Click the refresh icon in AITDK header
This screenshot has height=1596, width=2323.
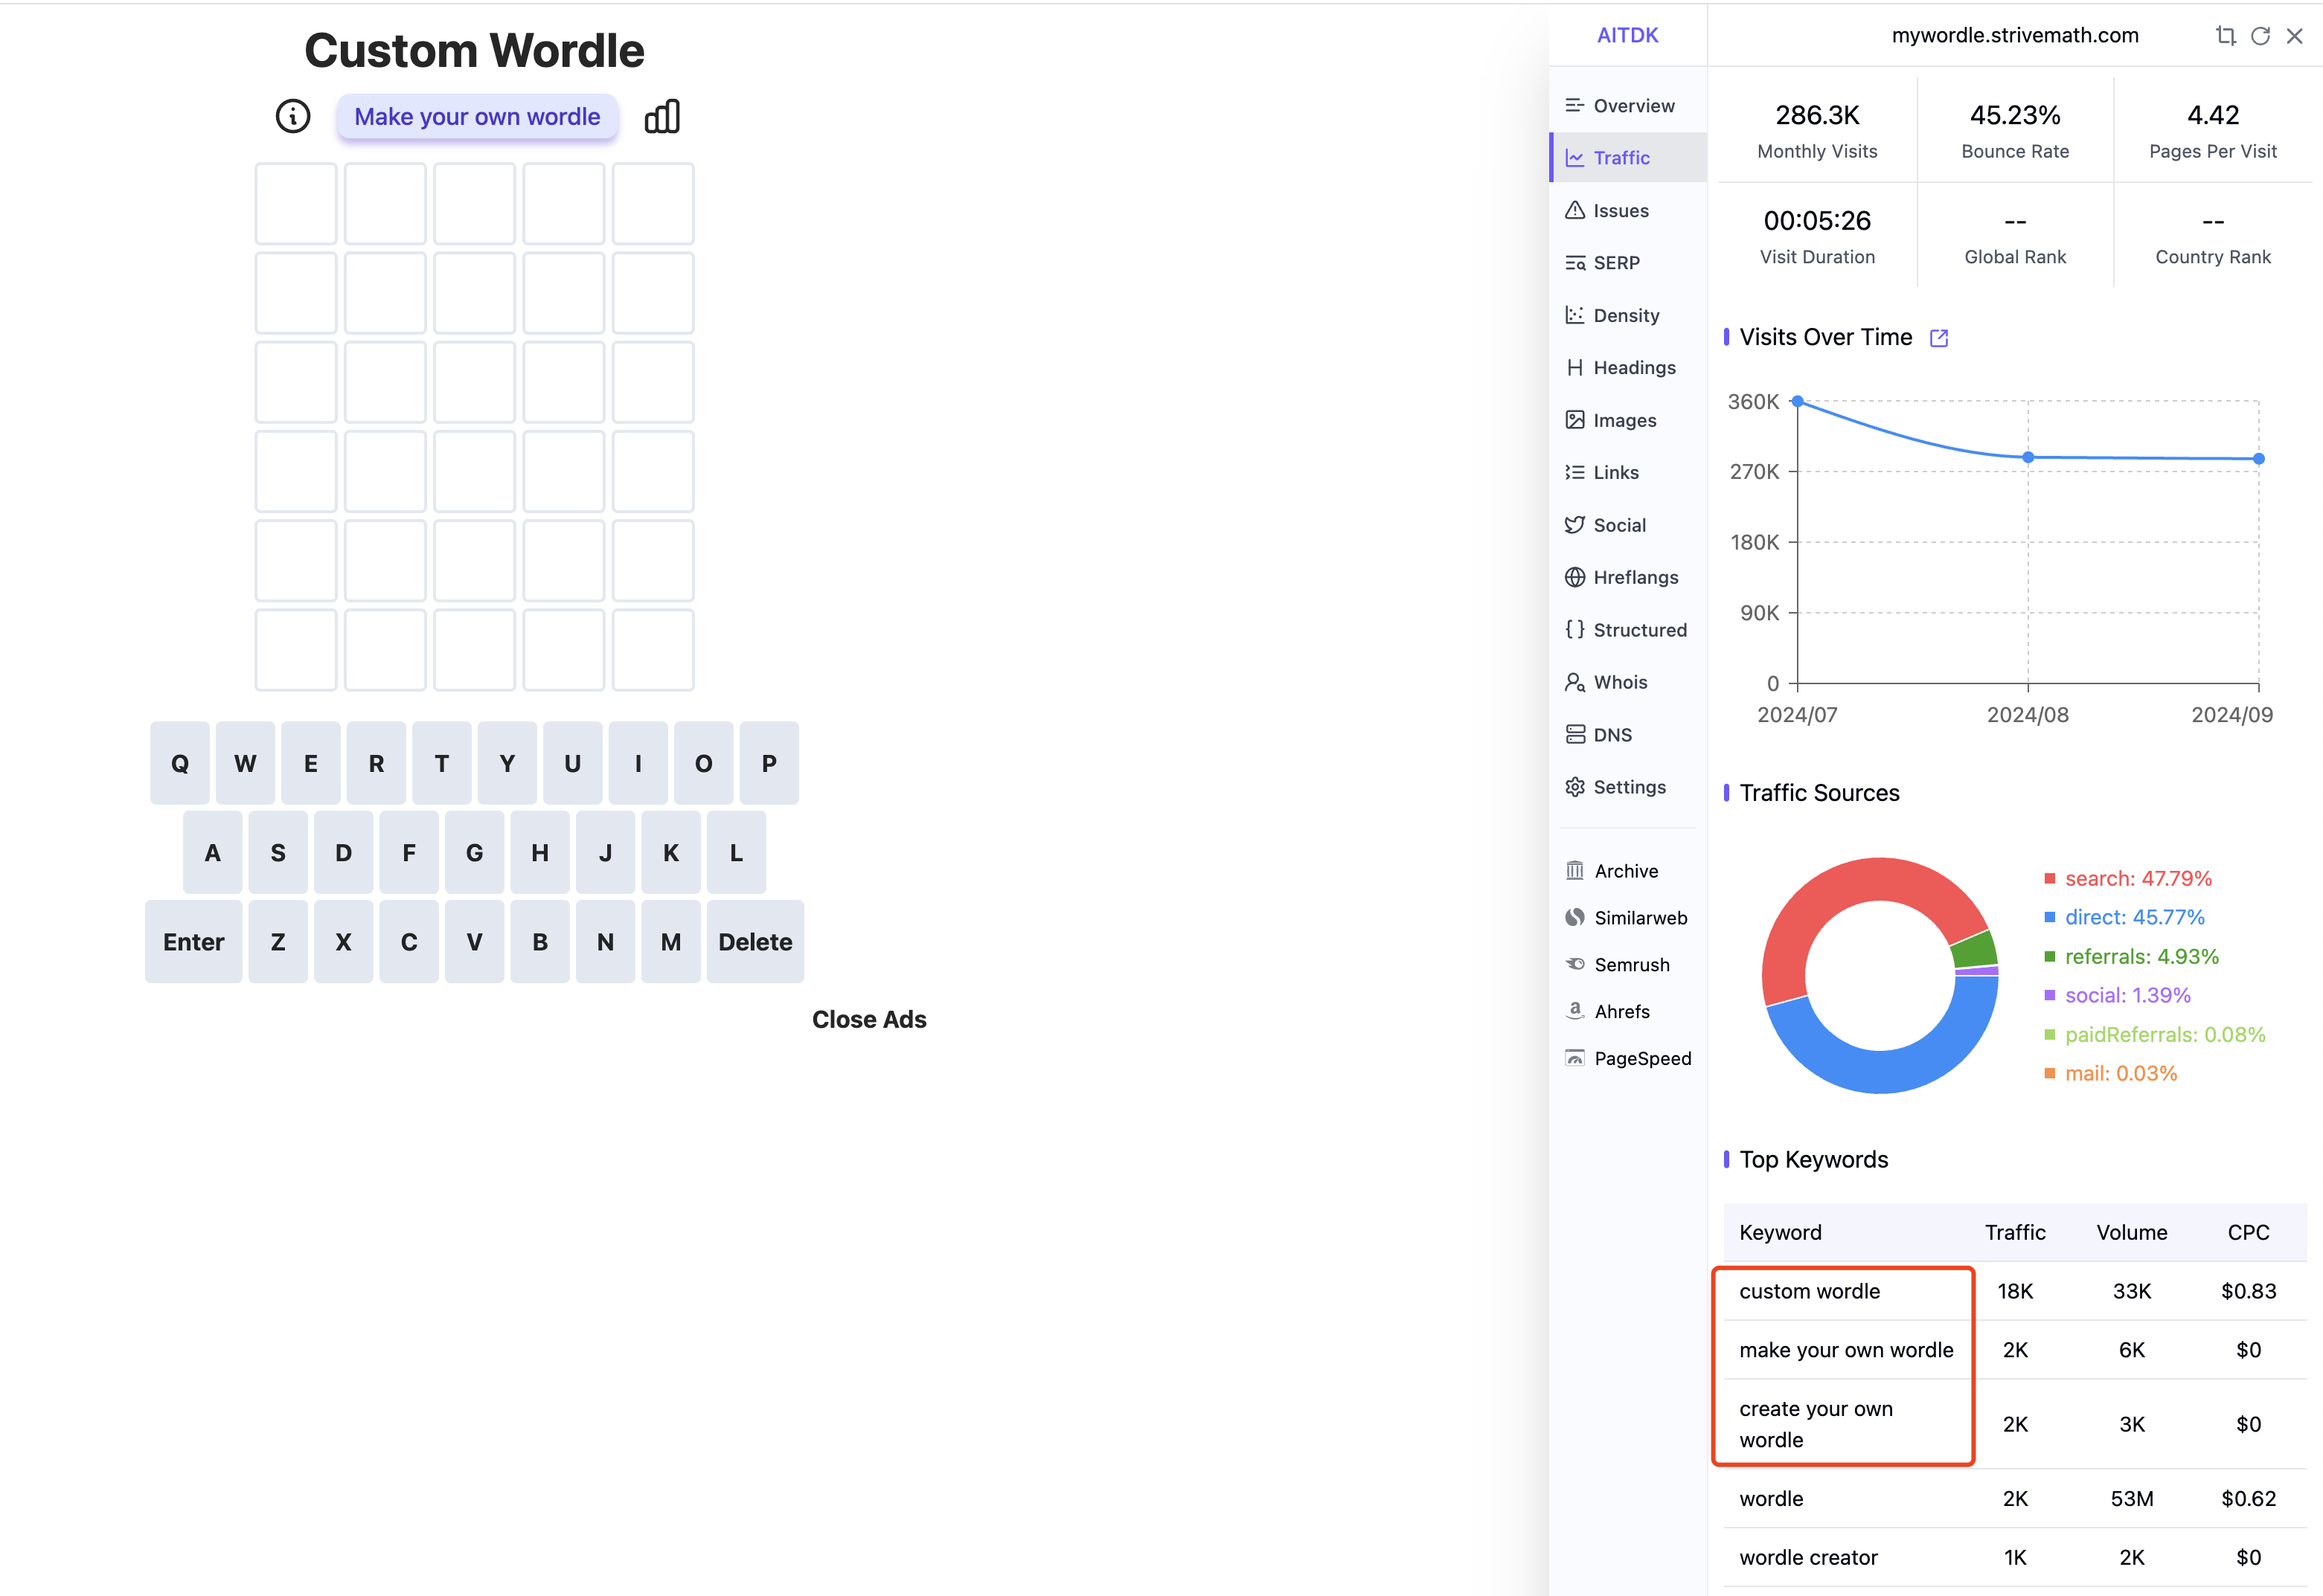pos(2260,36)
